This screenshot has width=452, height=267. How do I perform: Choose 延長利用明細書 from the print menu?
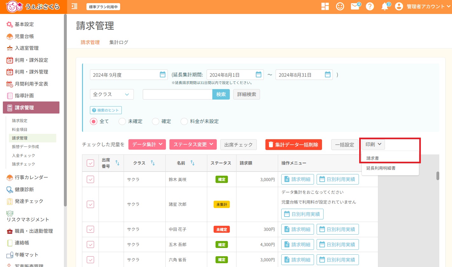click(x=390, y=168)
